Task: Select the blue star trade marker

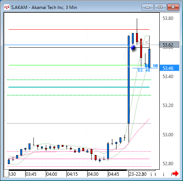Action: point(133,48)
